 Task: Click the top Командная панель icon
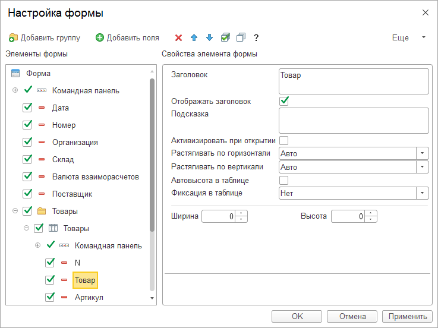[42, 90]
